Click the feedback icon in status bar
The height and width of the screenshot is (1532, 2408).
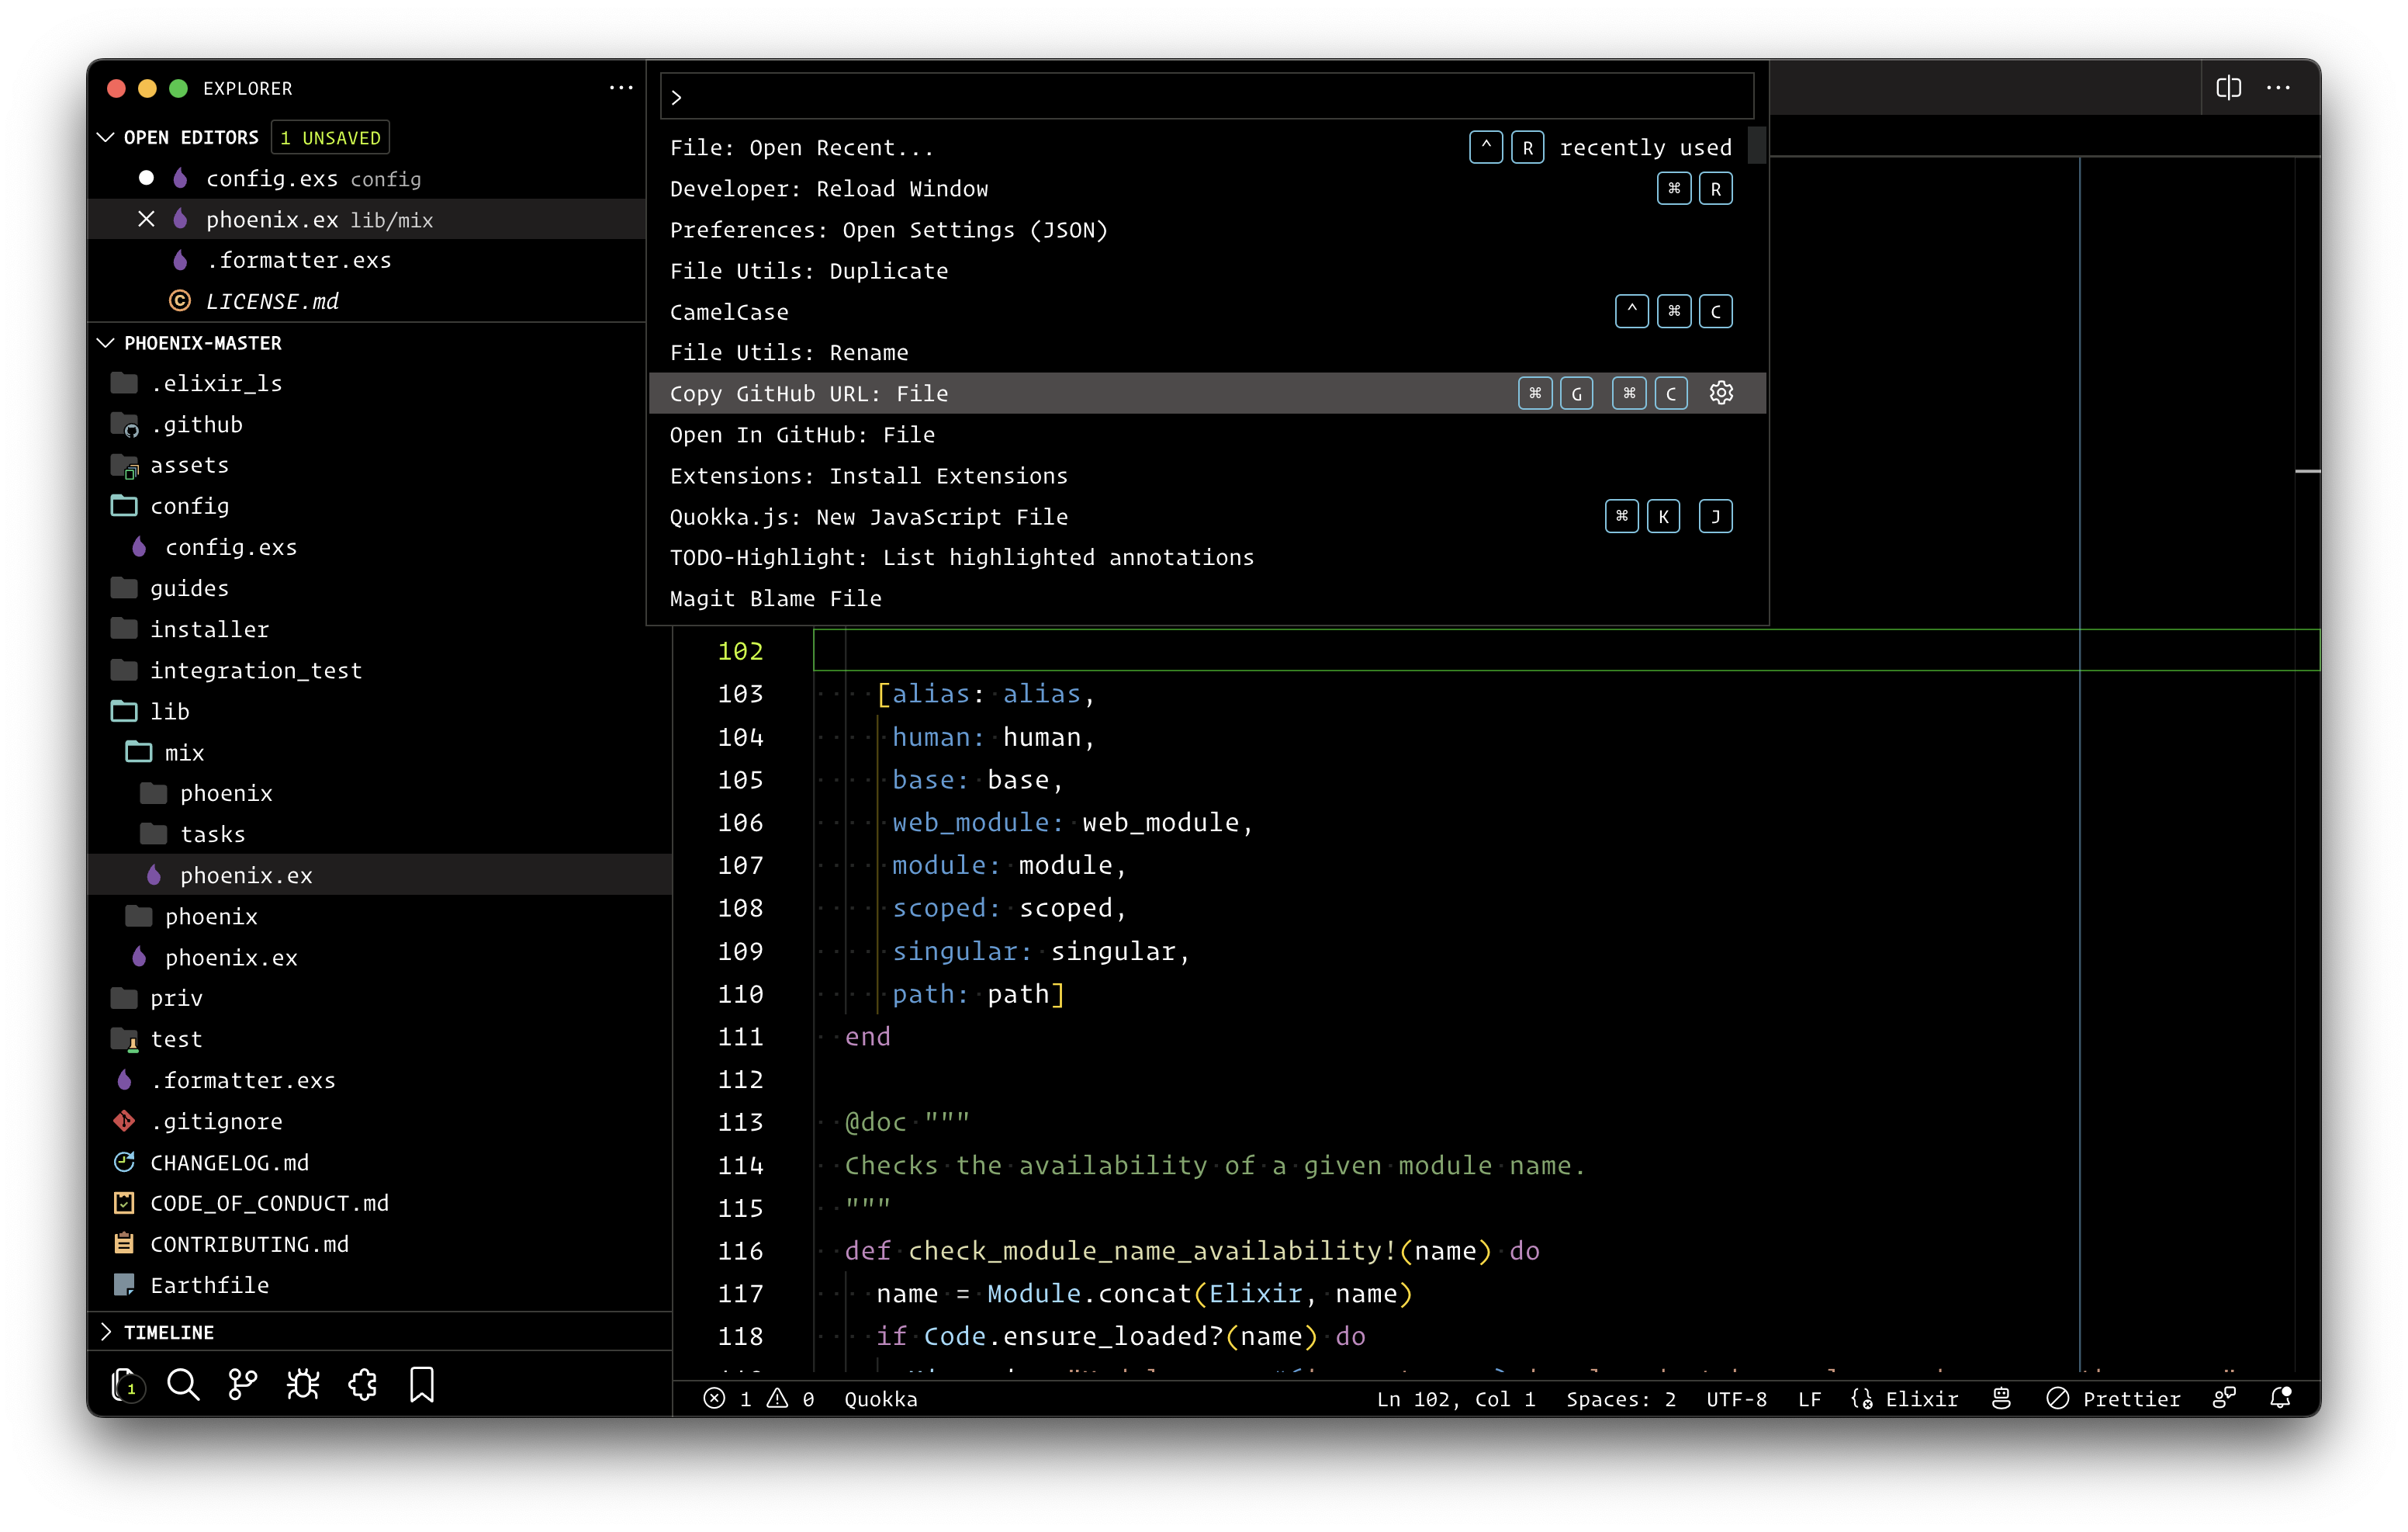(2224, 1399)
